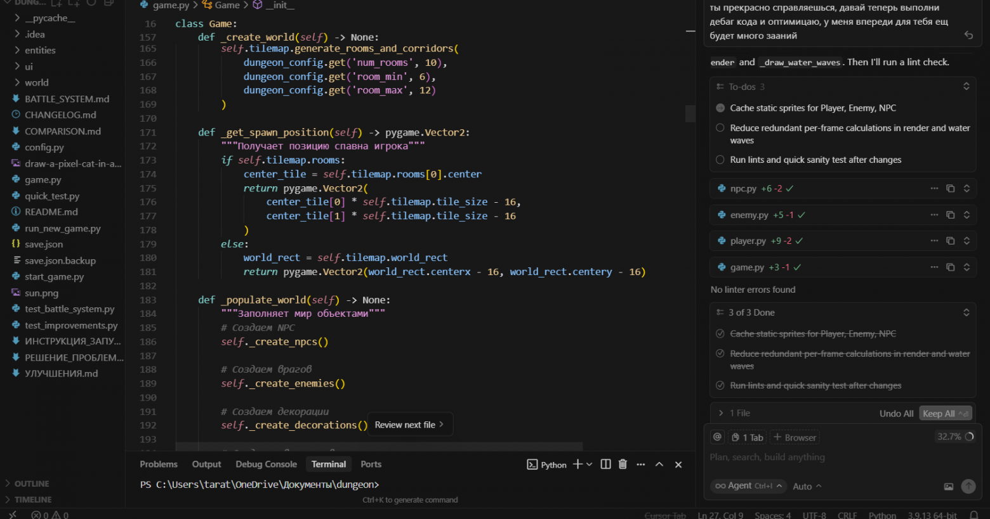Click the @ add context icon

coord(718,437)
